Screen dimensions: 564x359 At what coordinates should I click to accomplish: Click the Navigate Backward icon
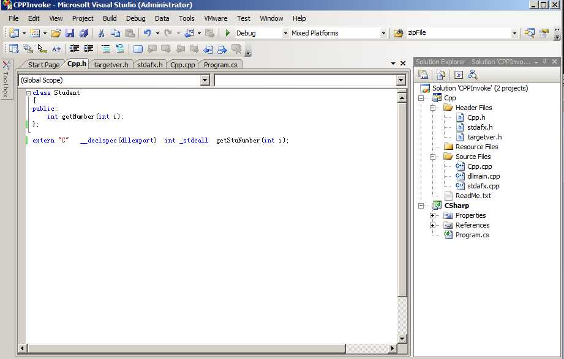pyautogui.click(x=189, y=33)
